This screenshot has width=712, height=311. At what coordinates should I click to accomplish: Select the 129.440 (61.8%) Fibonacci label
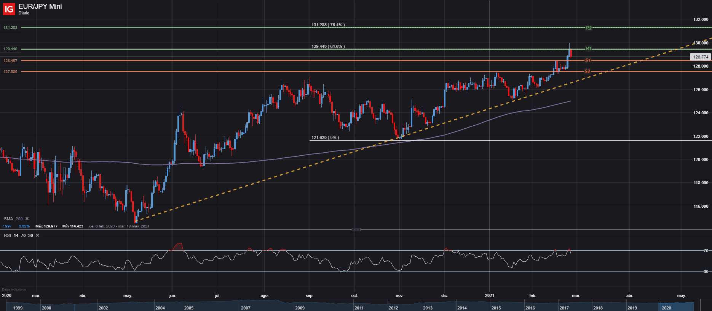tap(328, 46)
